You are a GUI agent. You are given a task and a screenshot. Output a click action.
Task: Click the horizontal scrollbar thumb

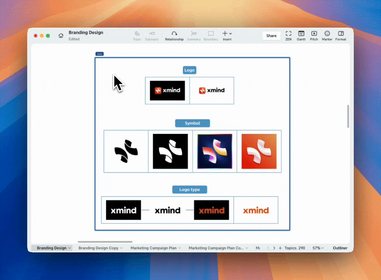point(105,242)
